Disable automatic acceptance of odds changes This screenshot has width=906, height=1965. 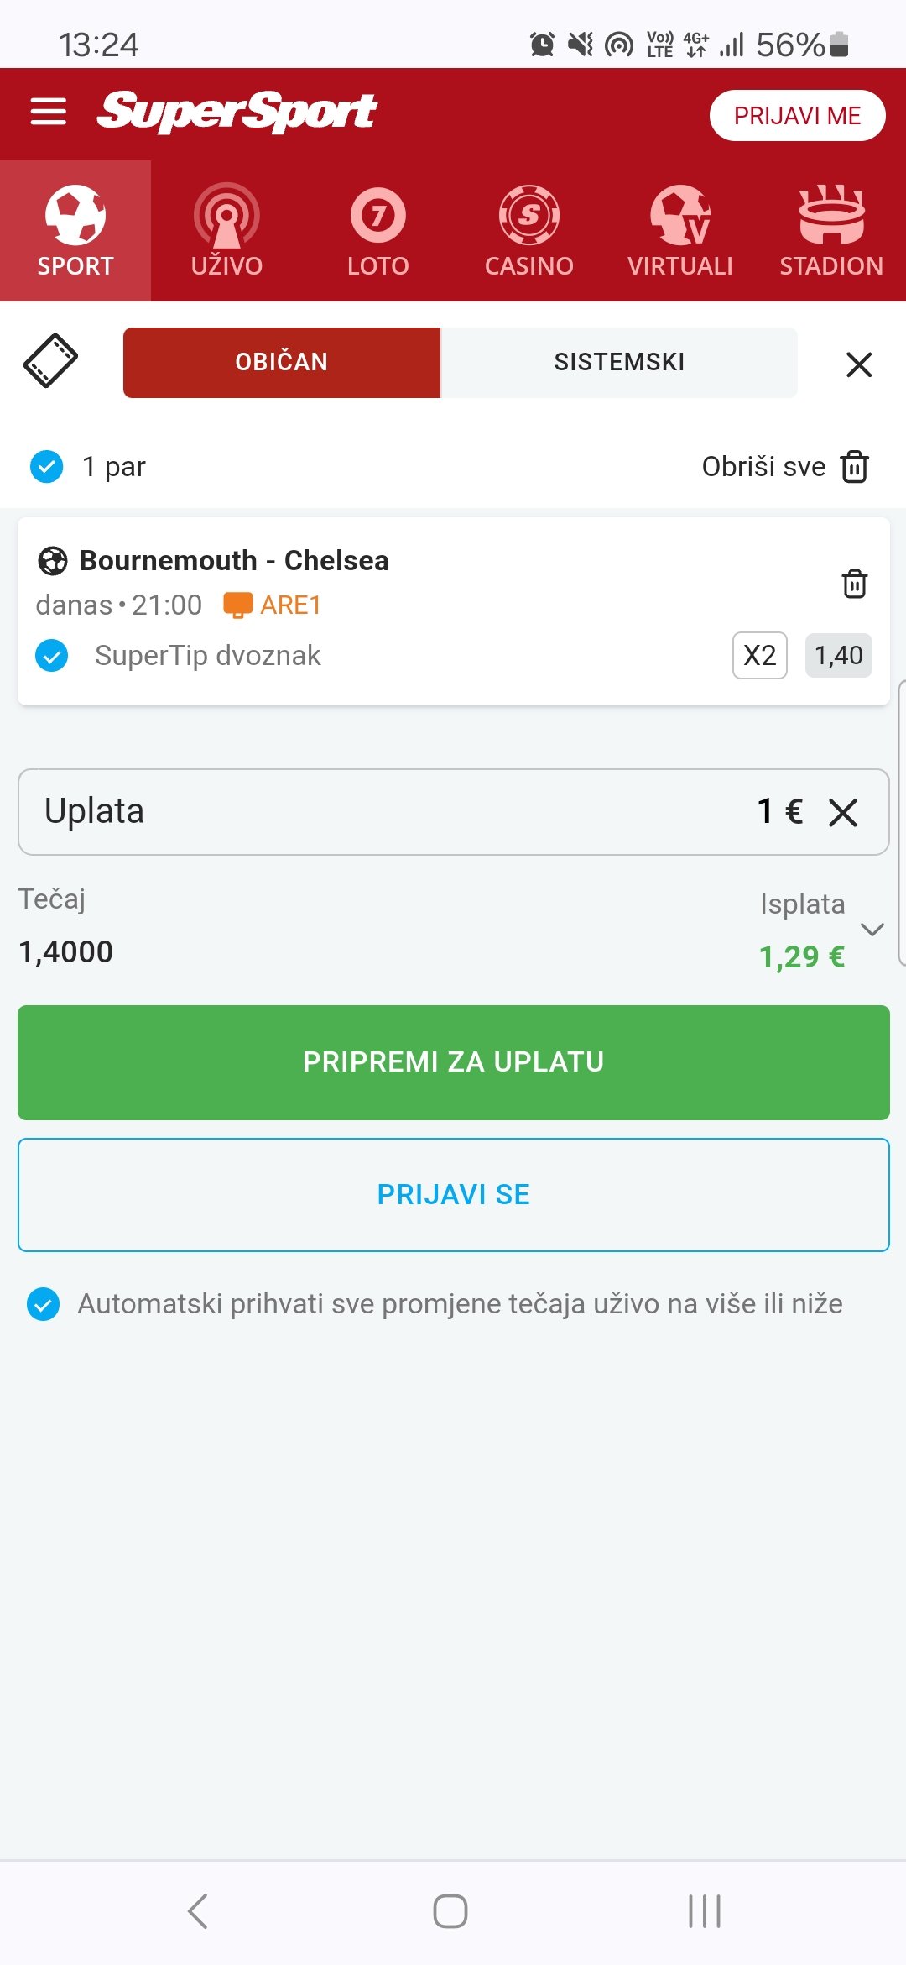44,1304
